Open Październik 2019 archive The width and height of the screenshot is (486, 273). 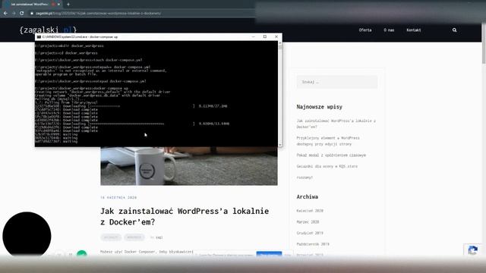[313, 244]
